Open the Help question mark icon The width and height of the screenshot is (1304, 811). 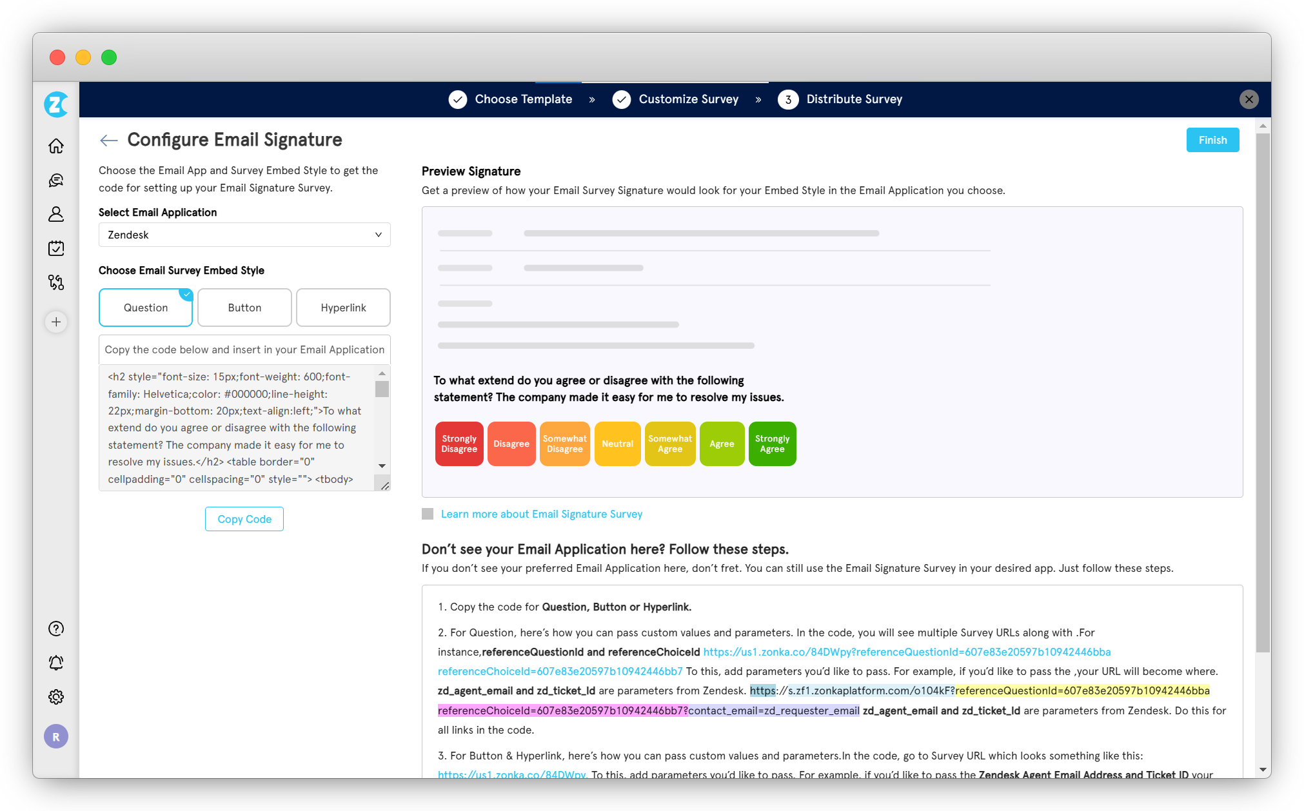tap(56, 629)
